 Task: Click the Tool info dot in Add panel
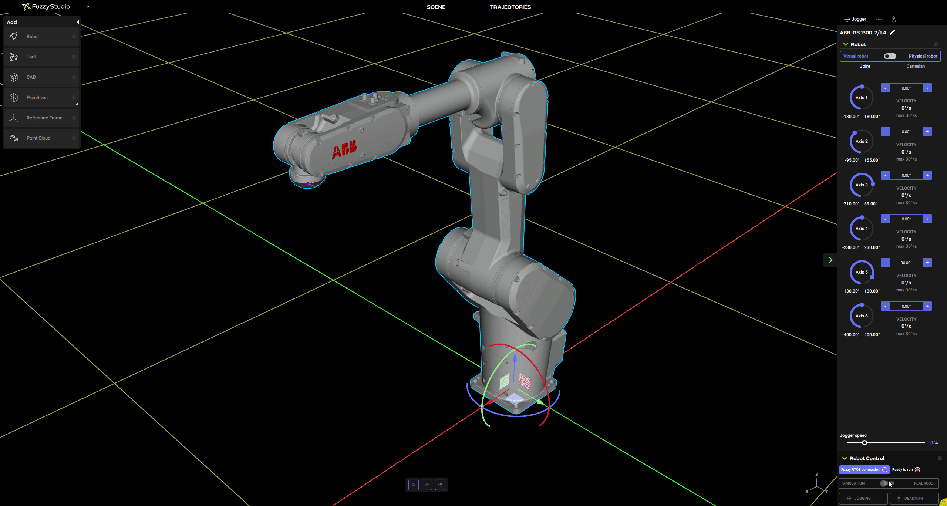pos(74,57)
